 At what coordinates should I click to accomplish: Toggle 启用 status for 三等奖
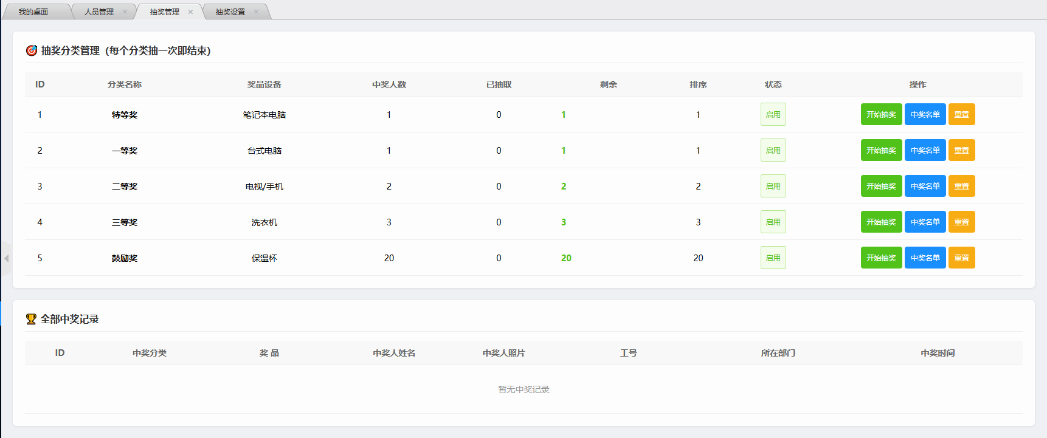click(773, 222)
